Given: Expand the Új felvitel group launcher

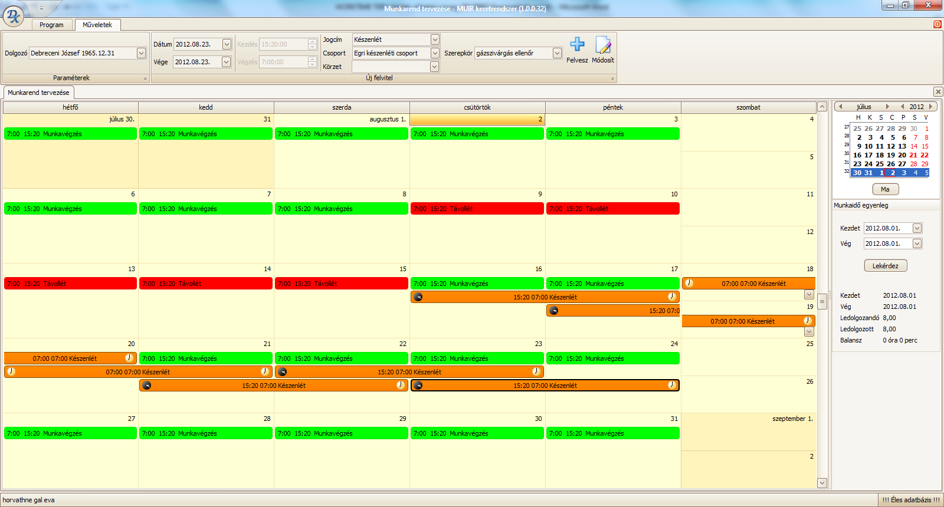Looking at the screenshot, I should tap(612, 78).
